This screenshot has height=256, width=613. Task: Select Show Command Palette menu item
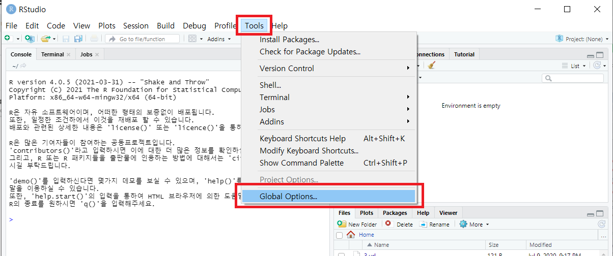point(329,163)
